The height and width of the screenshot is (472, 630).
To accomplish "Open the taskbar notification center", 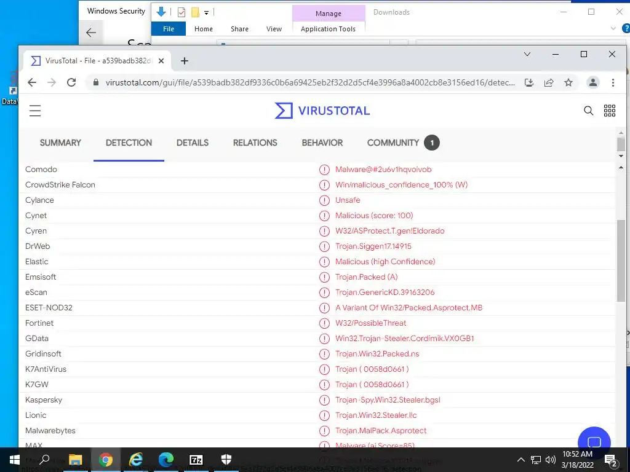I will (x=611, y=460).
